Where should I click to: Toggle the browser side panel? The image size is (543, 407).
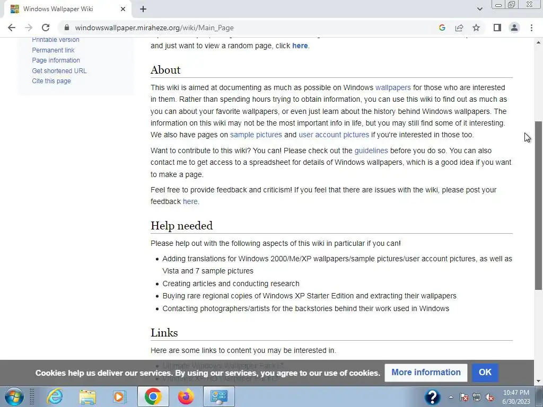pos(497,28)
